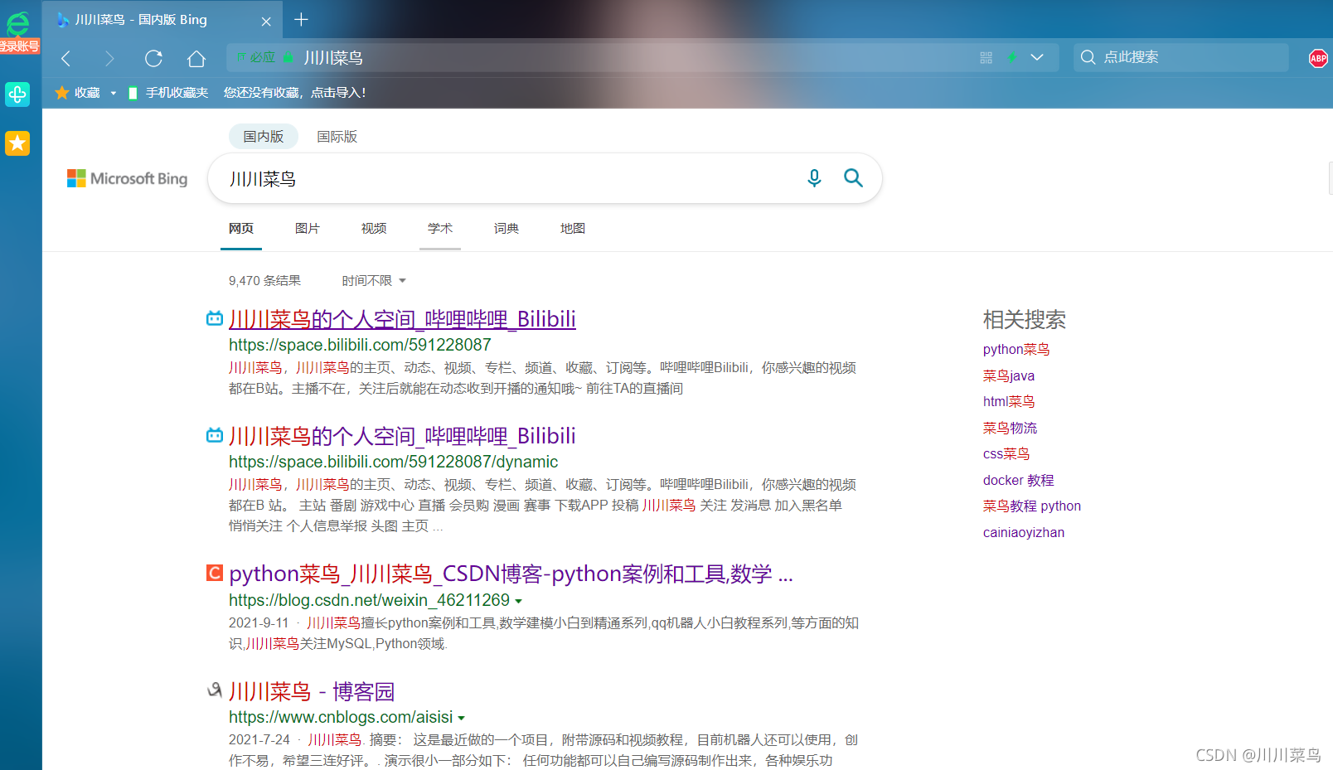
Task: Click URL space.bilibili.com/591228087/dynamic
Action: click(393, 462)
